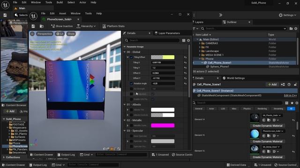
Task: Save the current level in the main window
Action: [x=5, y=15]
